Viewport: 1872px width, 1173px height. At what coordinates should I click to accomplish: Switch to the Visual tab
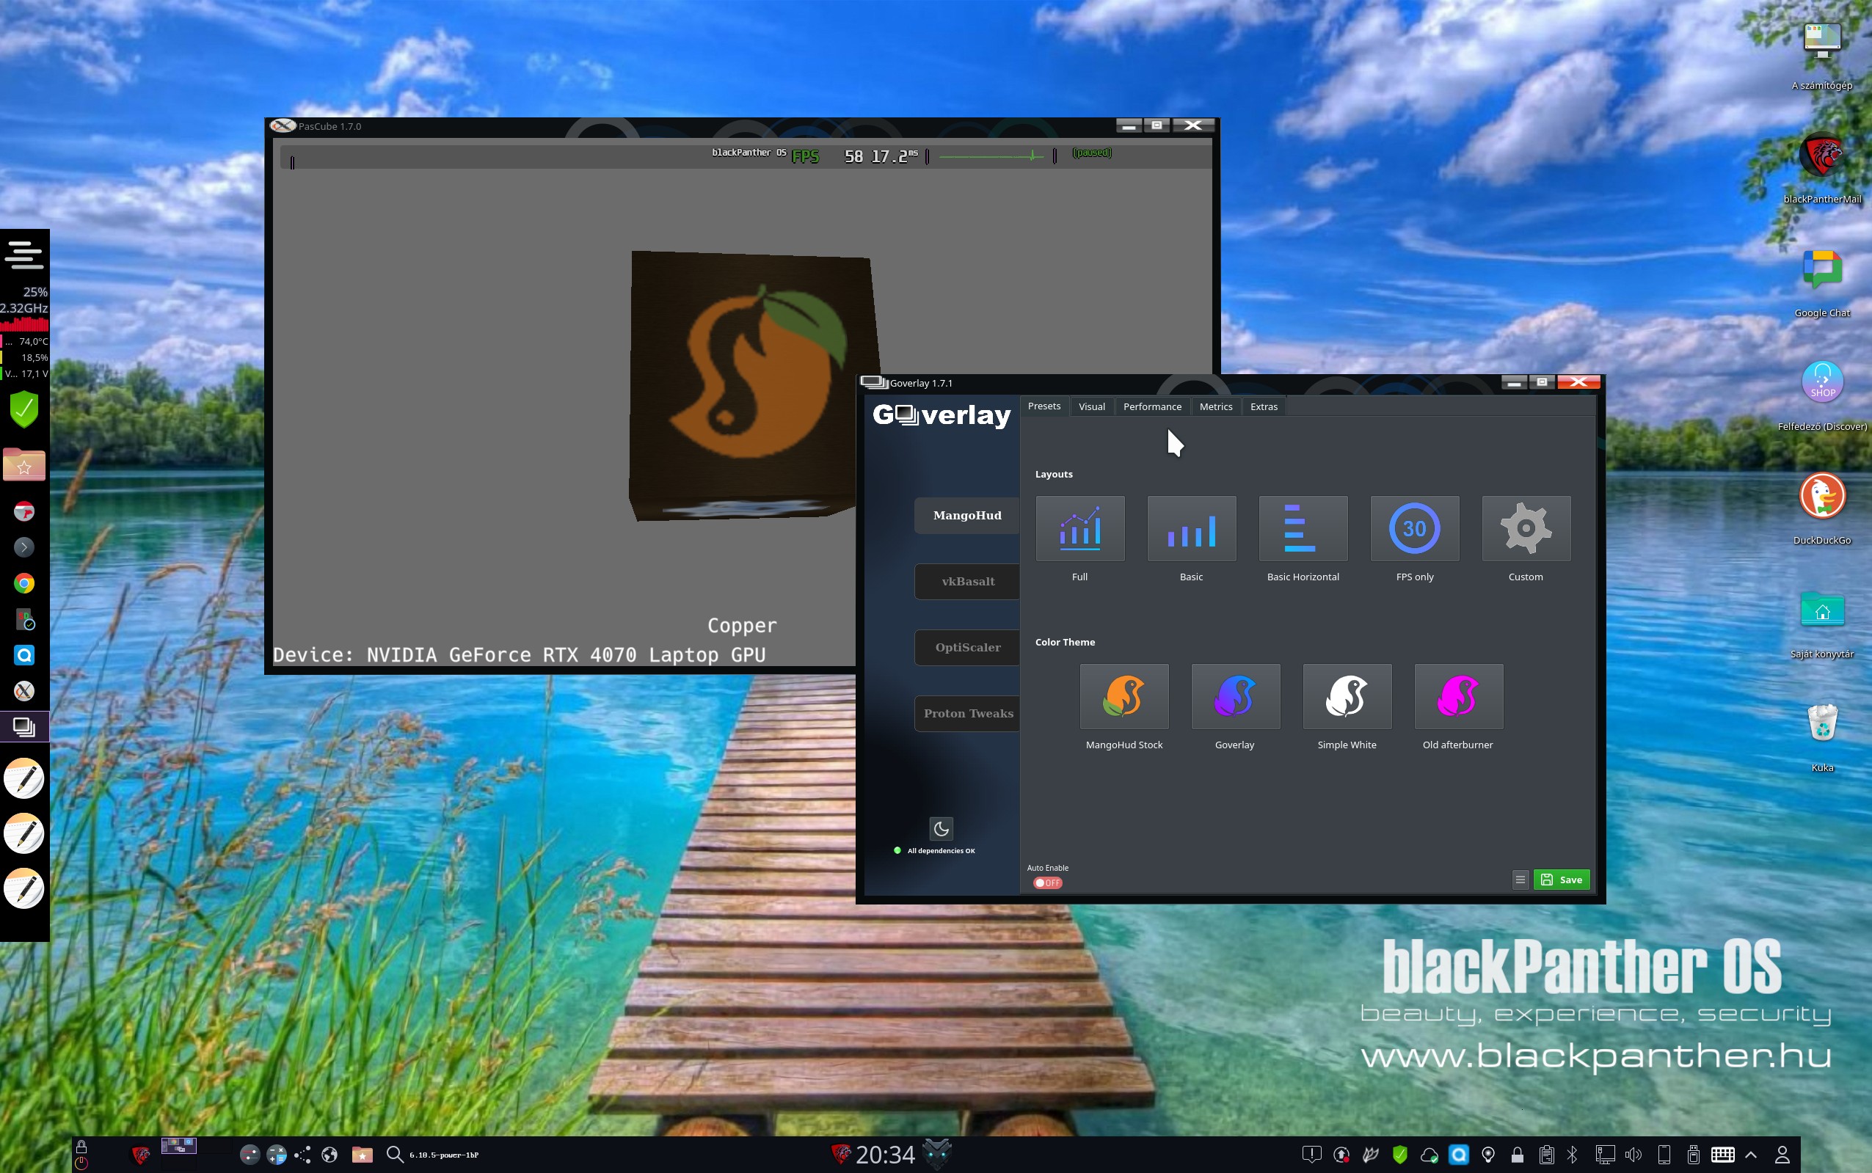tap(1091, 406)
